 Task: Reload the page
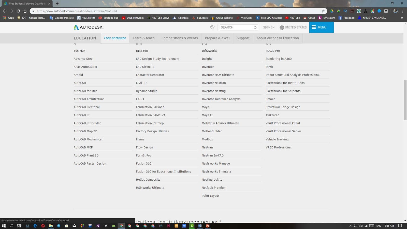pos(18,11)
